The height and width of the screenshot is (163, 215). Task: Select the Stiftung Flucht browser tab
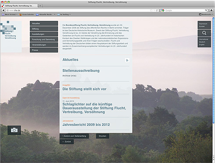pyautogui.click(x=19, y=6)
